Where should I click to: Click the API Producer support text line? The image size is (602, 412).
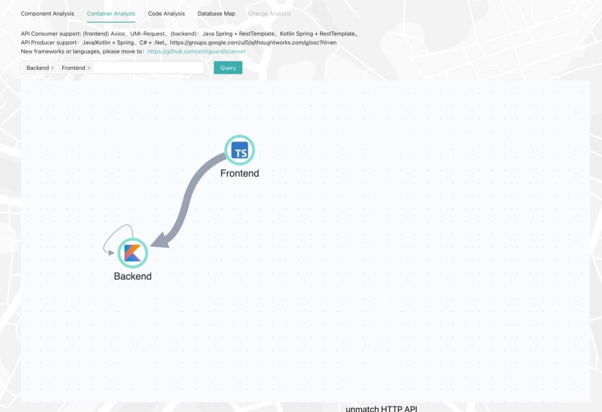(x=179, y=42)
